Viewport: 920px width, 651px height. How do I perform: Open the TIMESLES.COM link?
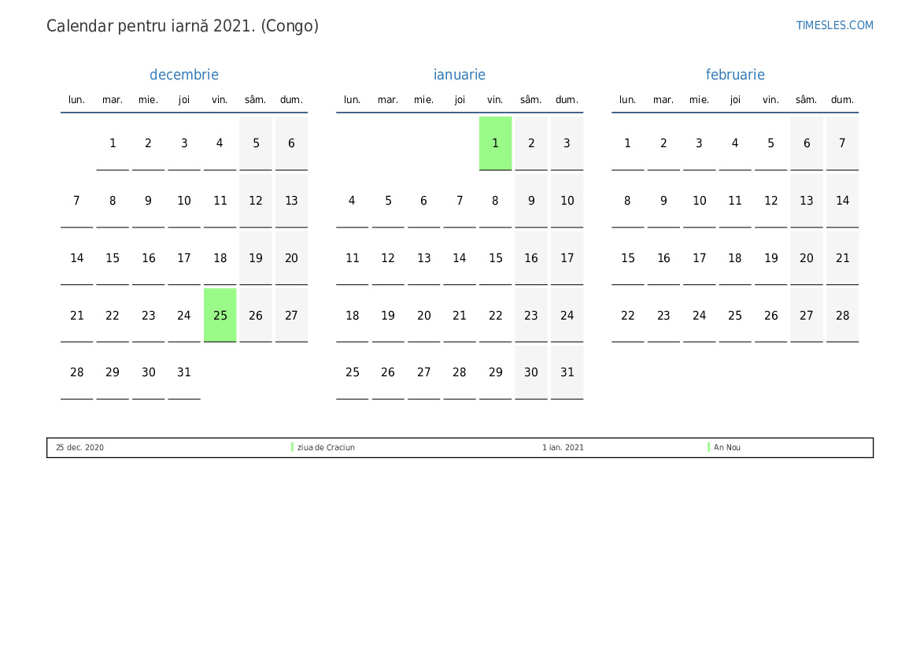coord(834,25)
